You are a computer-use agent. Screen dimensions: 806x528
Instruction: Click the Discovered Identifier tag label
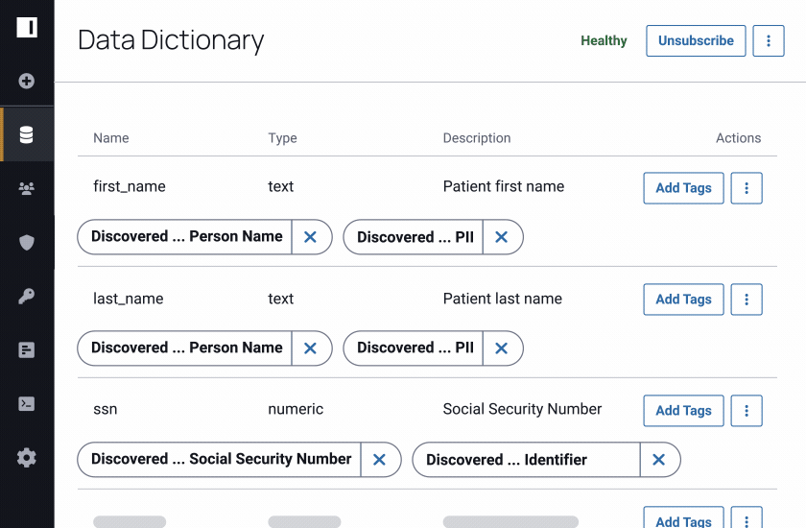[x=507, y=460]
